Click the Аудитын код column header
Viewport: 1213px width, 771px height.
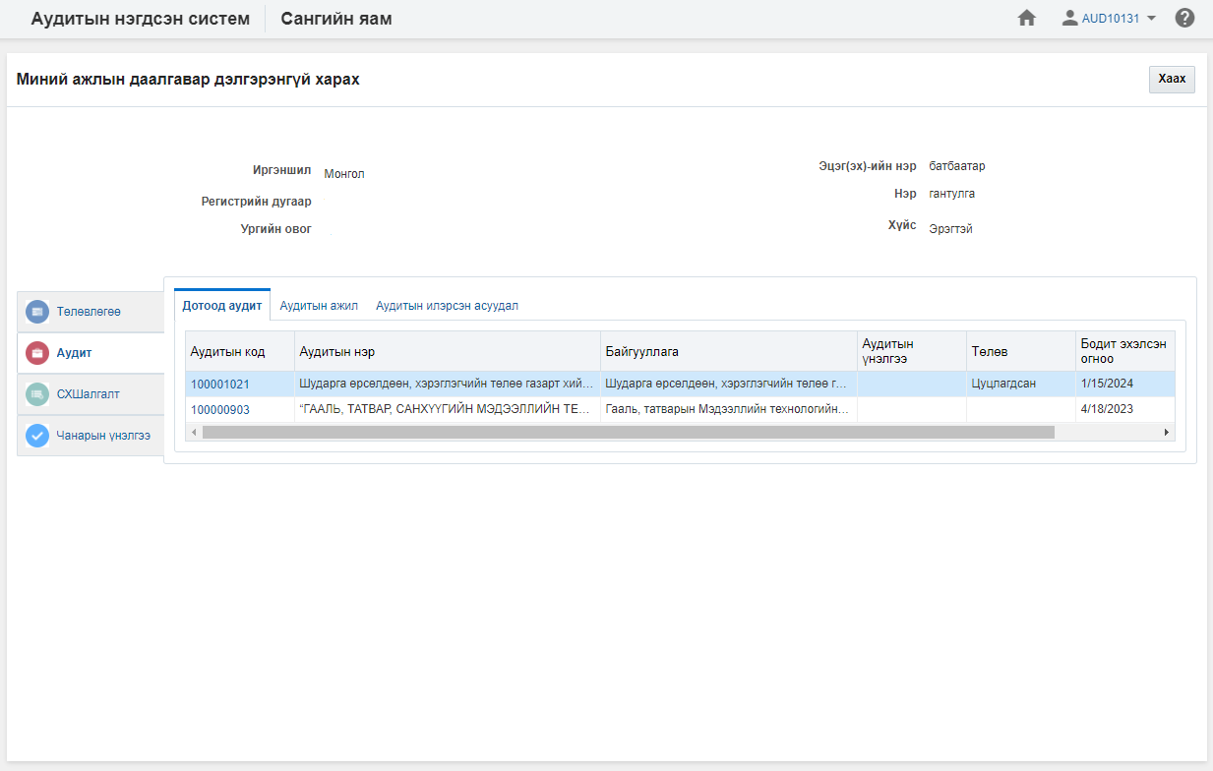240,351
